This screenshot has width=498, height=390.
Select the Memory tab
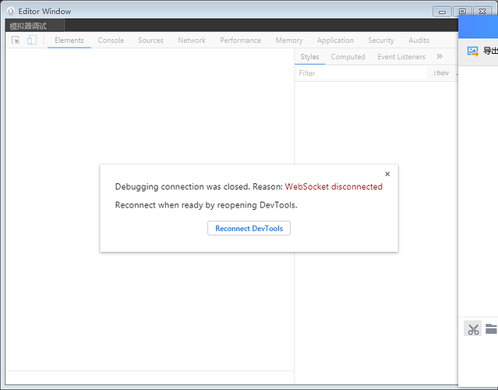point(289,41)
